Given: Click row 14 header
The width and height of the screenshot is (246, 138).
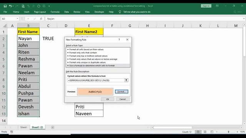Looking at the screenshot, I should [3, 121].
